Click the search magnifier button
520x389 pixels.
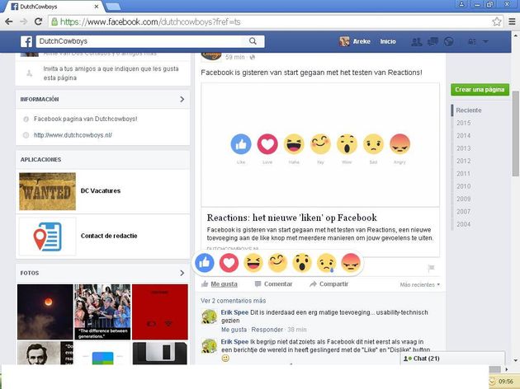(253, 41)
